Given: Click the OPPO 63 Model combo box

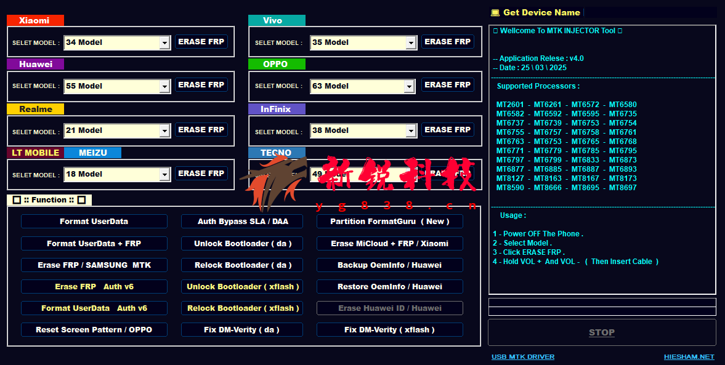Looking at the screenshot, I should tap(362, 86).
